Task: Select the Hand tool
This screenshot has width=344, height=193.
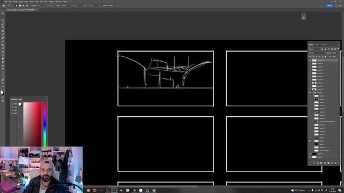Action: [3, 80]
